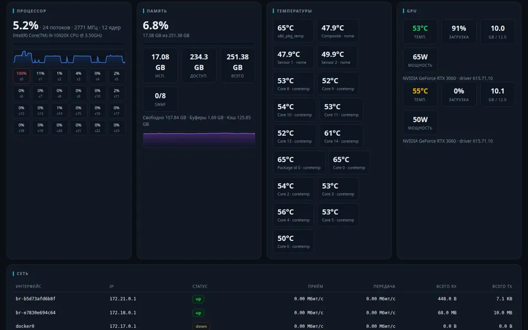Select the 91% ЗАГРУЗКА GPU load tile
The height and width of the screenshot is (330, 528).
[x=459, y=31]
